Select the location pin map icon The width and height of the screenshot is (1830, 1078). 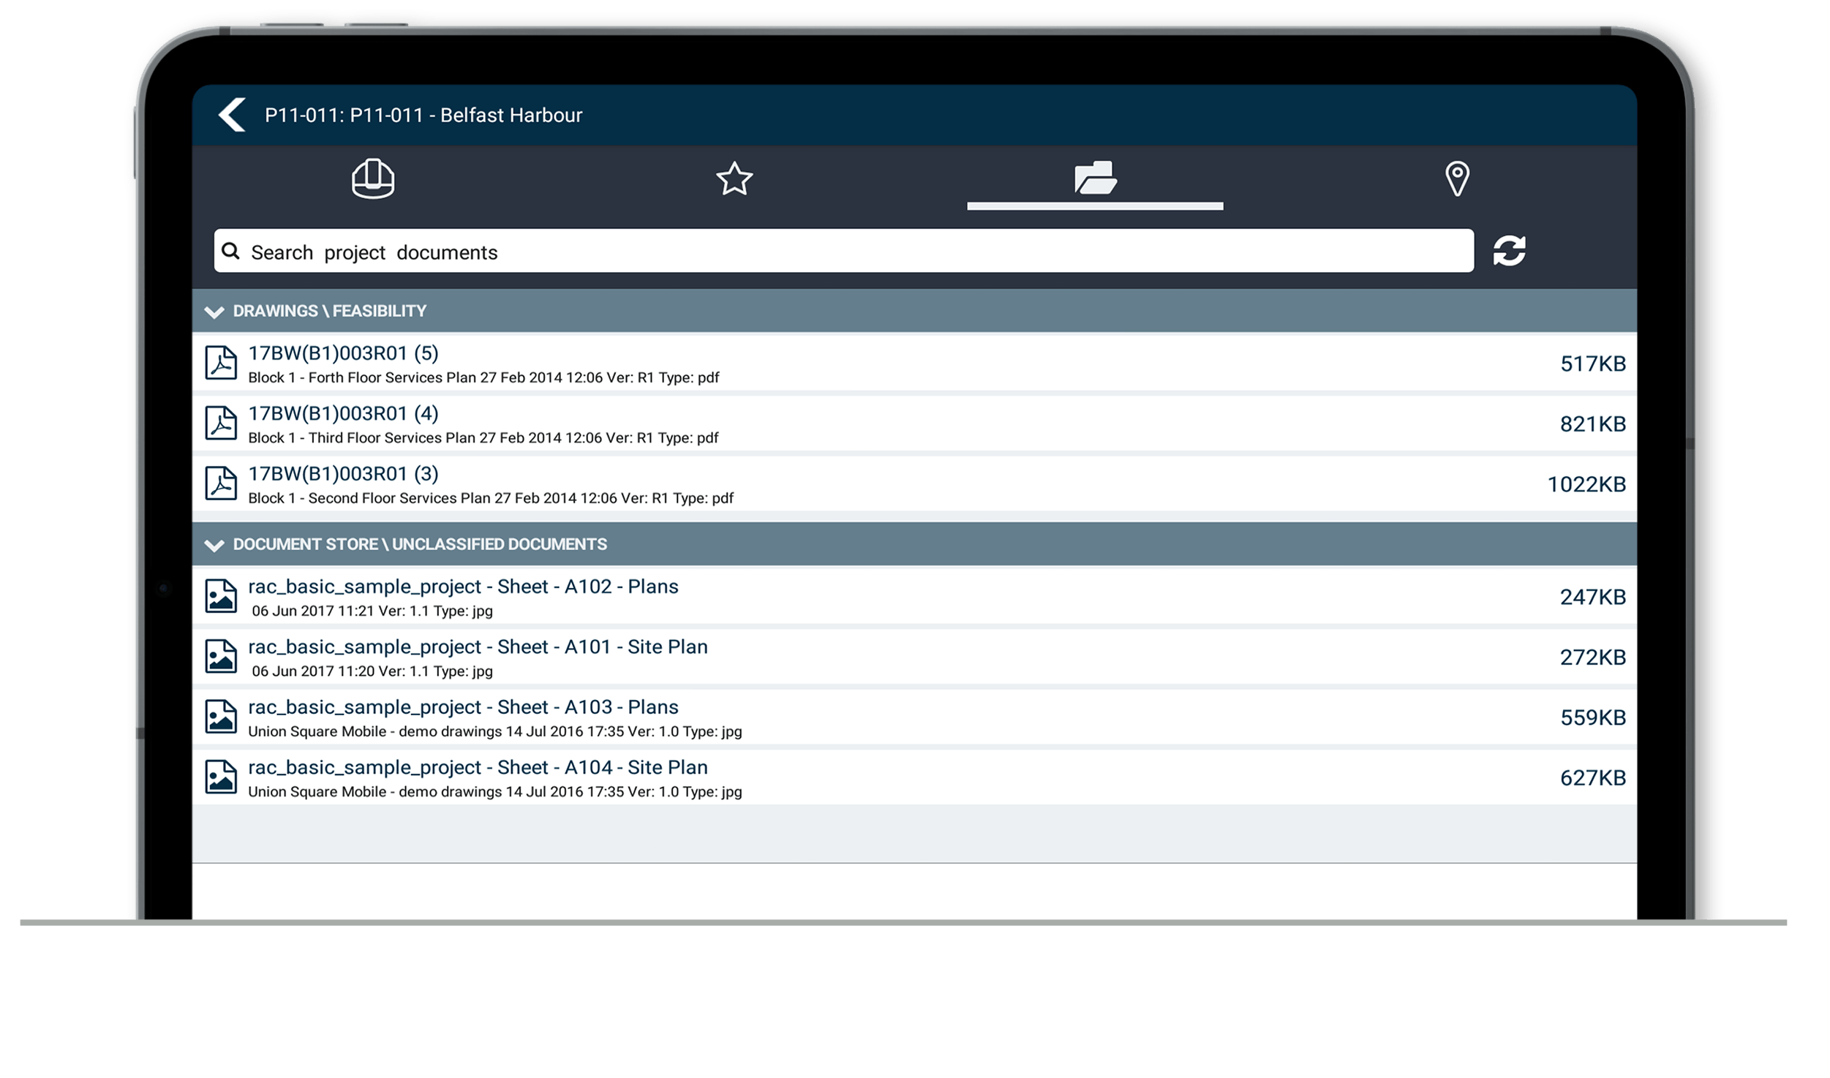click(x=1457, y=179)
